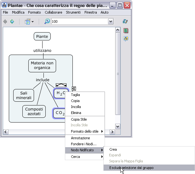Collapse nested node with double-chevron icon

[x=74, y=89]
